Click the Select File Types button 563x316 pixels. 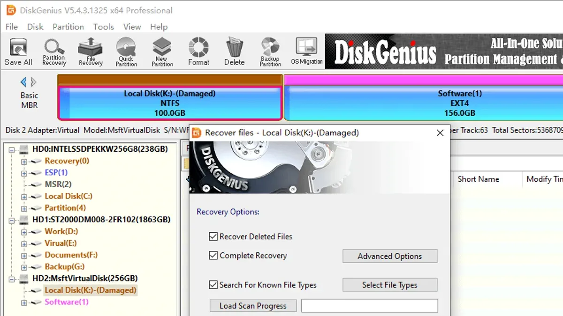coord(390,285)
